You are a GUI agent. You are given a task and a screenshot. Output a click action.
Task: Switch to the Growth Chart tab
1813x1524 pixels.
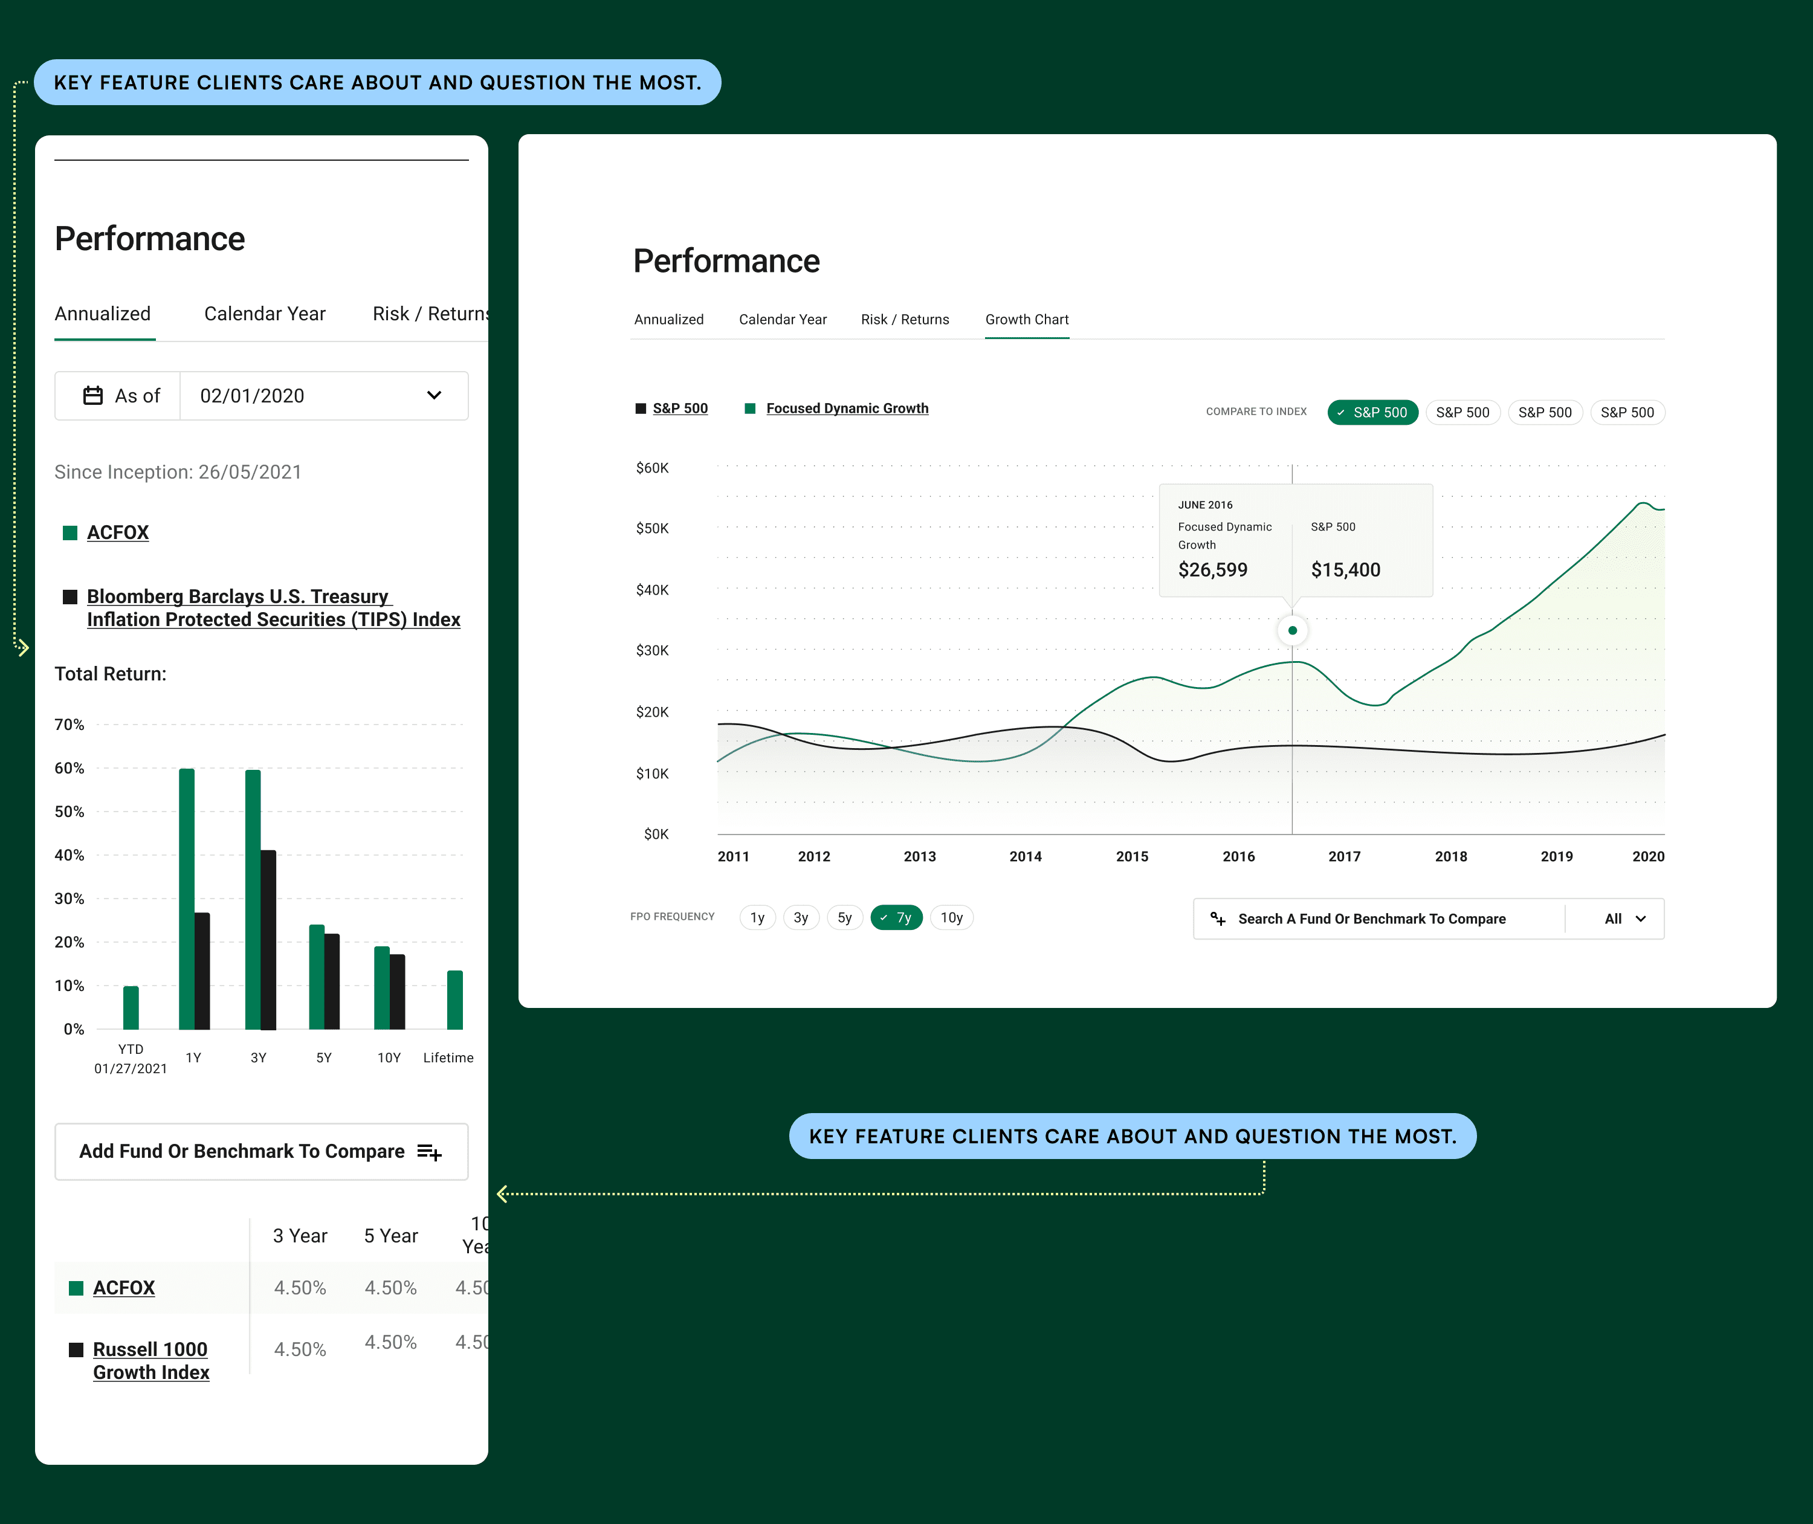pyautogui.click(x=1027, y=320)
